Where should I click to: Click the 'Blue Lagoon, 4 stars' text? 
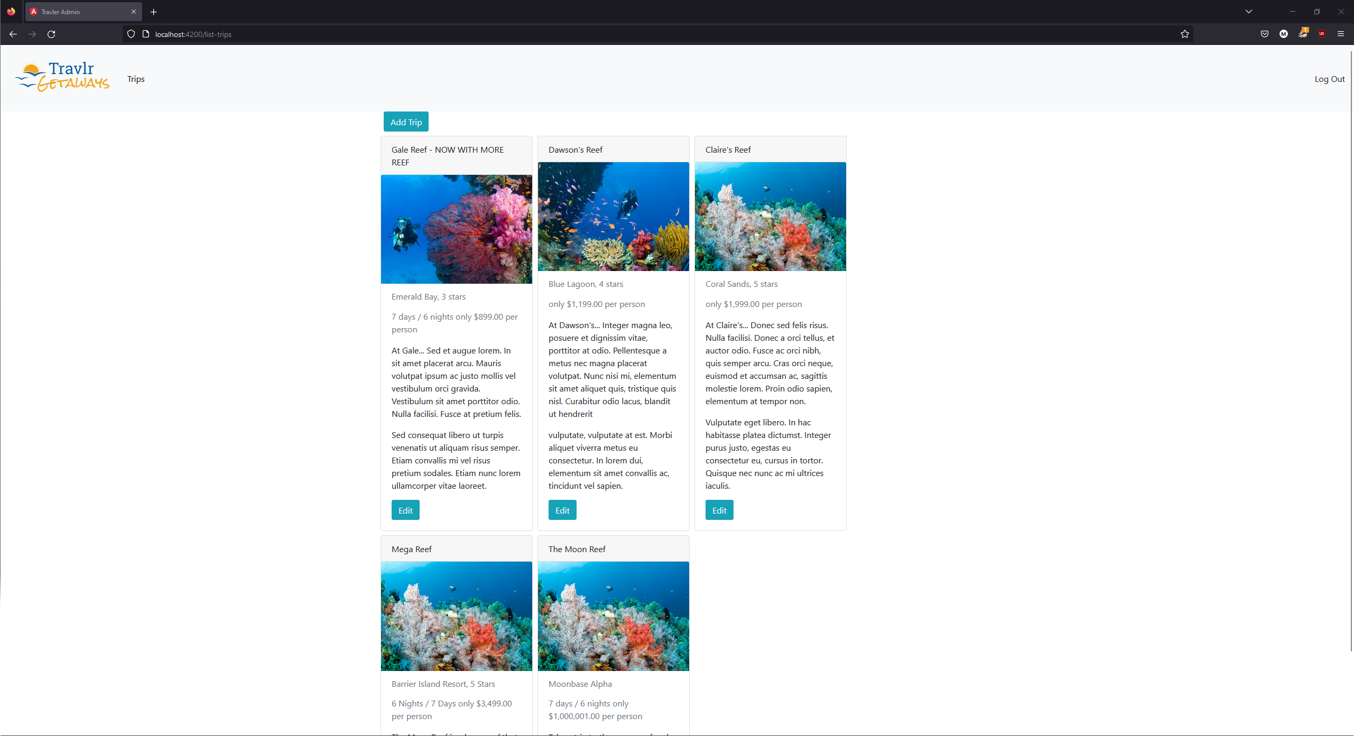(x=586, y=284)
